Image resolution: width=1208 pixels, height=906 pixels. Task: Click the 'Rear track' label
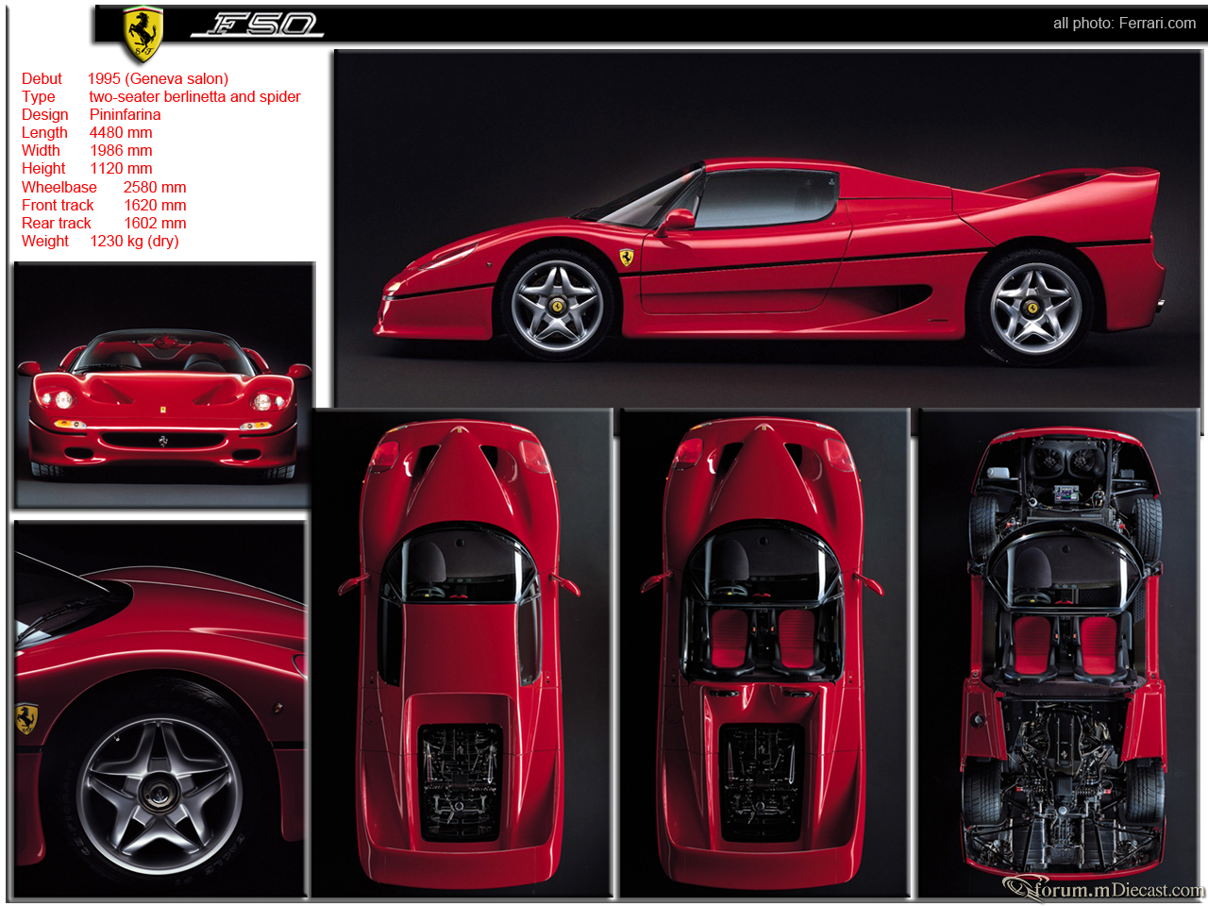tap(57, 224)
